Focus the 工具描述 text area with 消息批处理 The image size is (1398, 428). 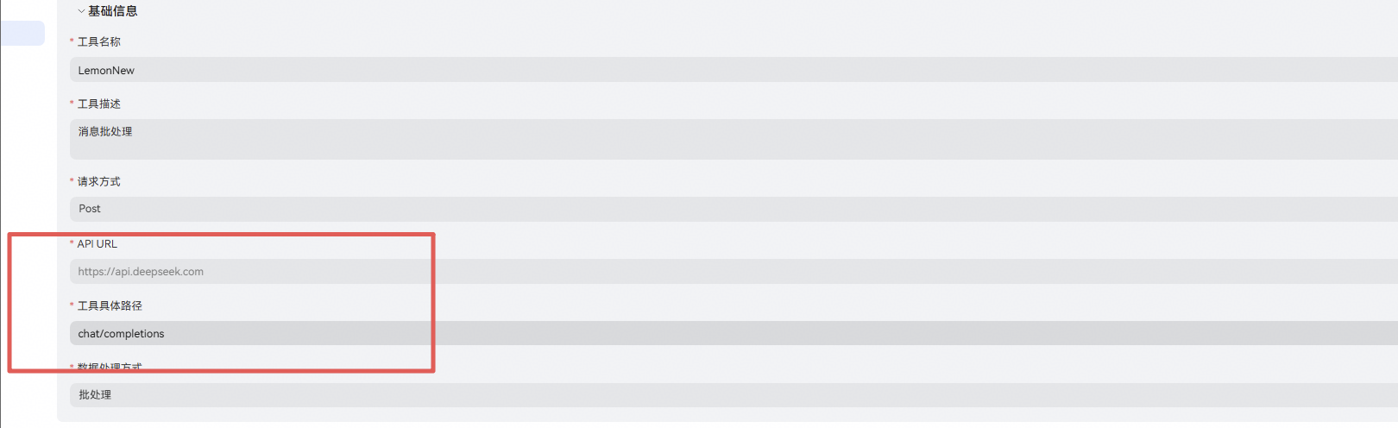click(734, 139)
